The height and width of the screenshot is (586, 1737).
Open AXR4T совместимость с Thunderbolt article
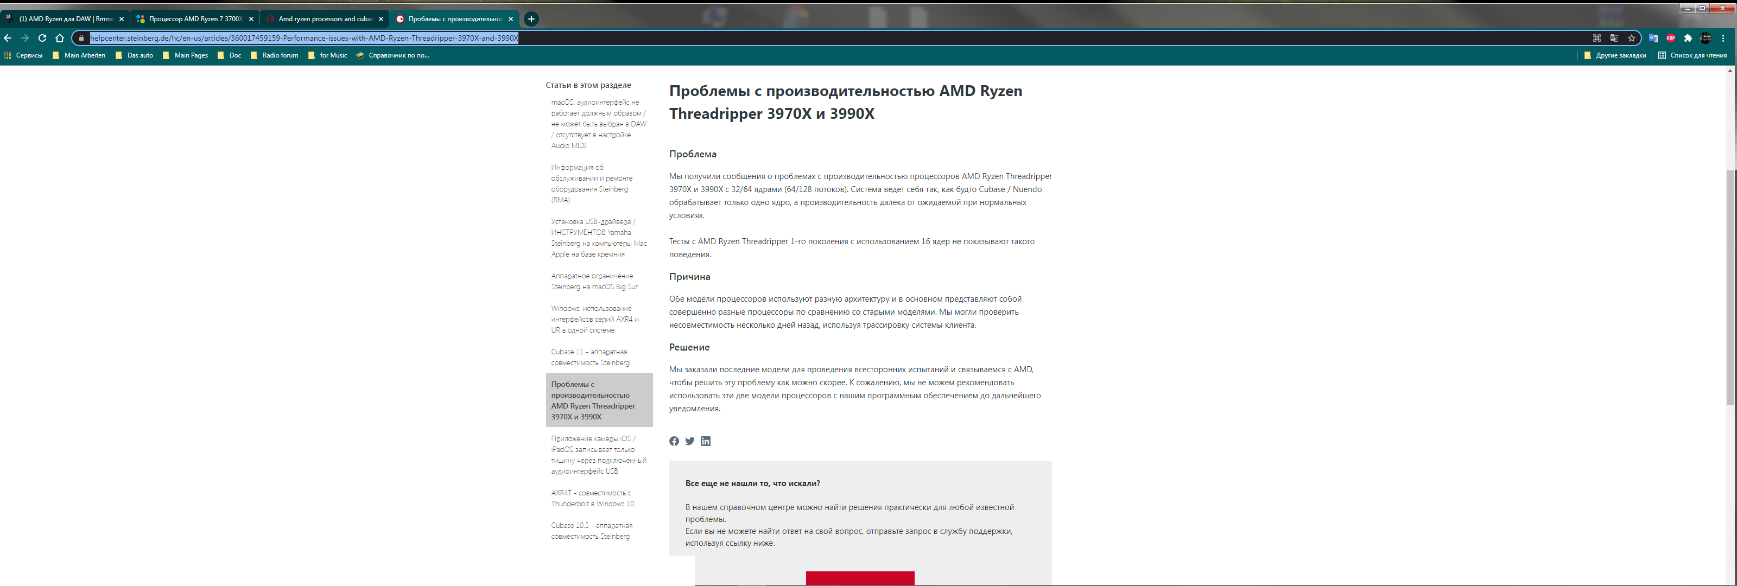592,498
